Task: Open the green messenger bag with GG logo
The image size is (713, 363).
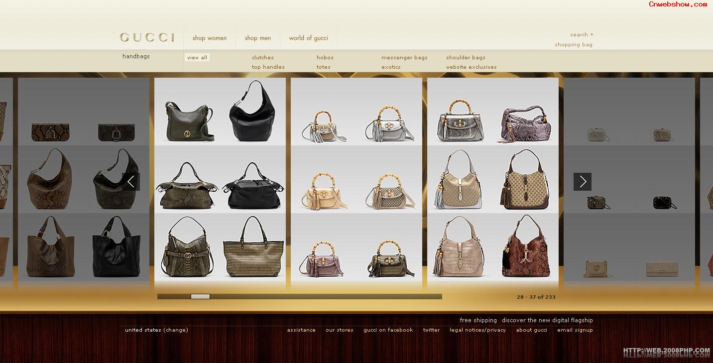Action: pyautogui.click(x=190, y=121)
